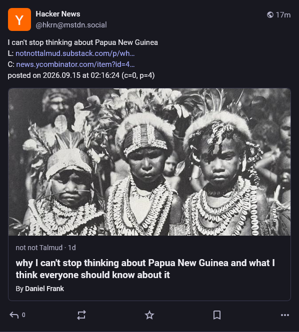Click the not not Talmud publisher label
The image size is (299, 332).
click(x=39, y=248)
